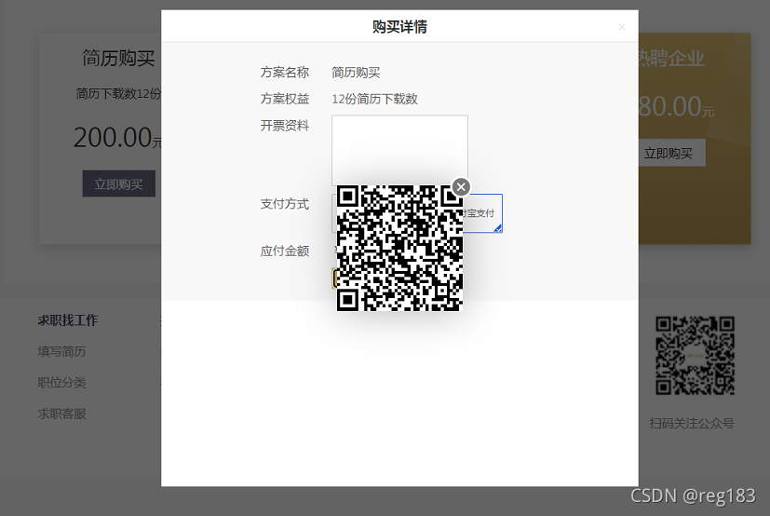Click 立即购买 under 简历购买 200.00元
This screenshot has width=770, height=516.
[x=119, y=183]
